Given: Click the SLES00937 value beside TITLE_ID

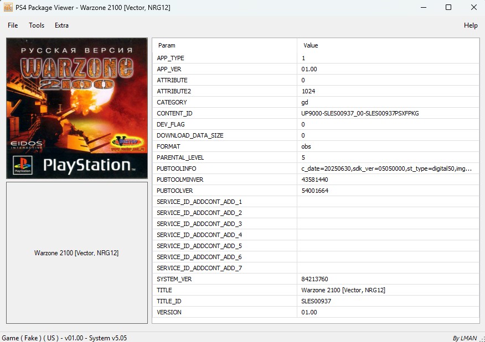Looking at the screenshot, I should click(x=316, y=301).
